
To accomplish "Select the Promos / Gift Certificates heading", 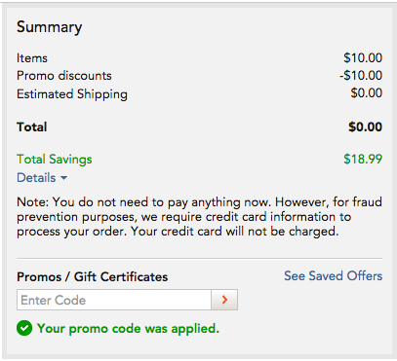I will [93, 277].
